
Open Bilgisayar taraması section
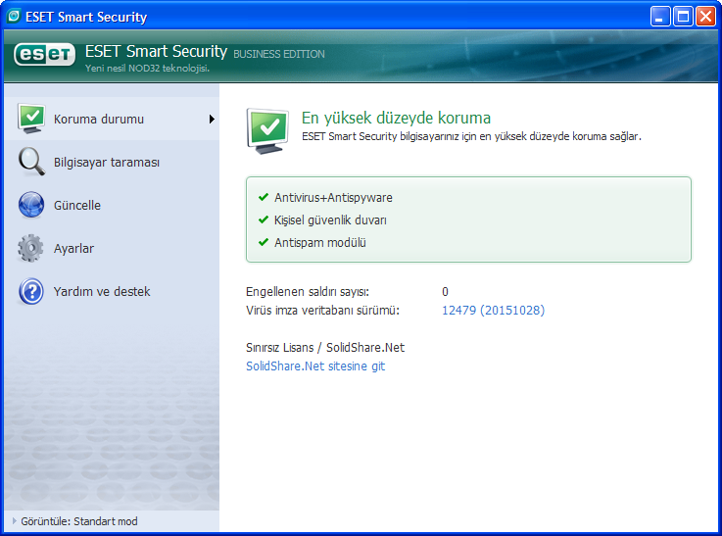tap(112, 162)
